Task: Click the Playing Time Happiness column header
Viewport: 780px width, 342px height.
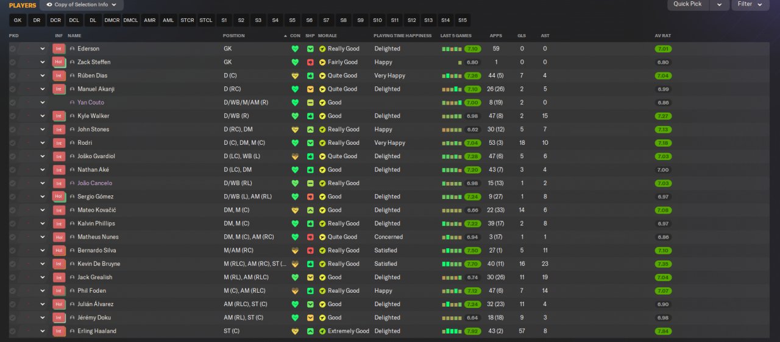Action: click(402, 36)
